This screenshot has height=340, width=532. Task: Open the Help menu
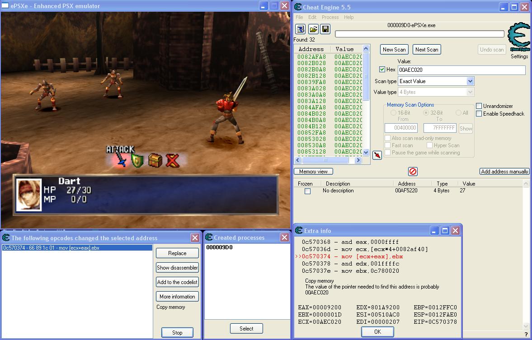(348, 17)
